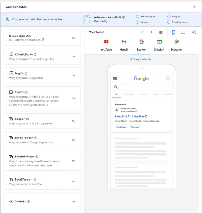Click the Inschrijven sitelink in the ad preview
The height and width of the screenshot is (213, 202).
[121, 127]
